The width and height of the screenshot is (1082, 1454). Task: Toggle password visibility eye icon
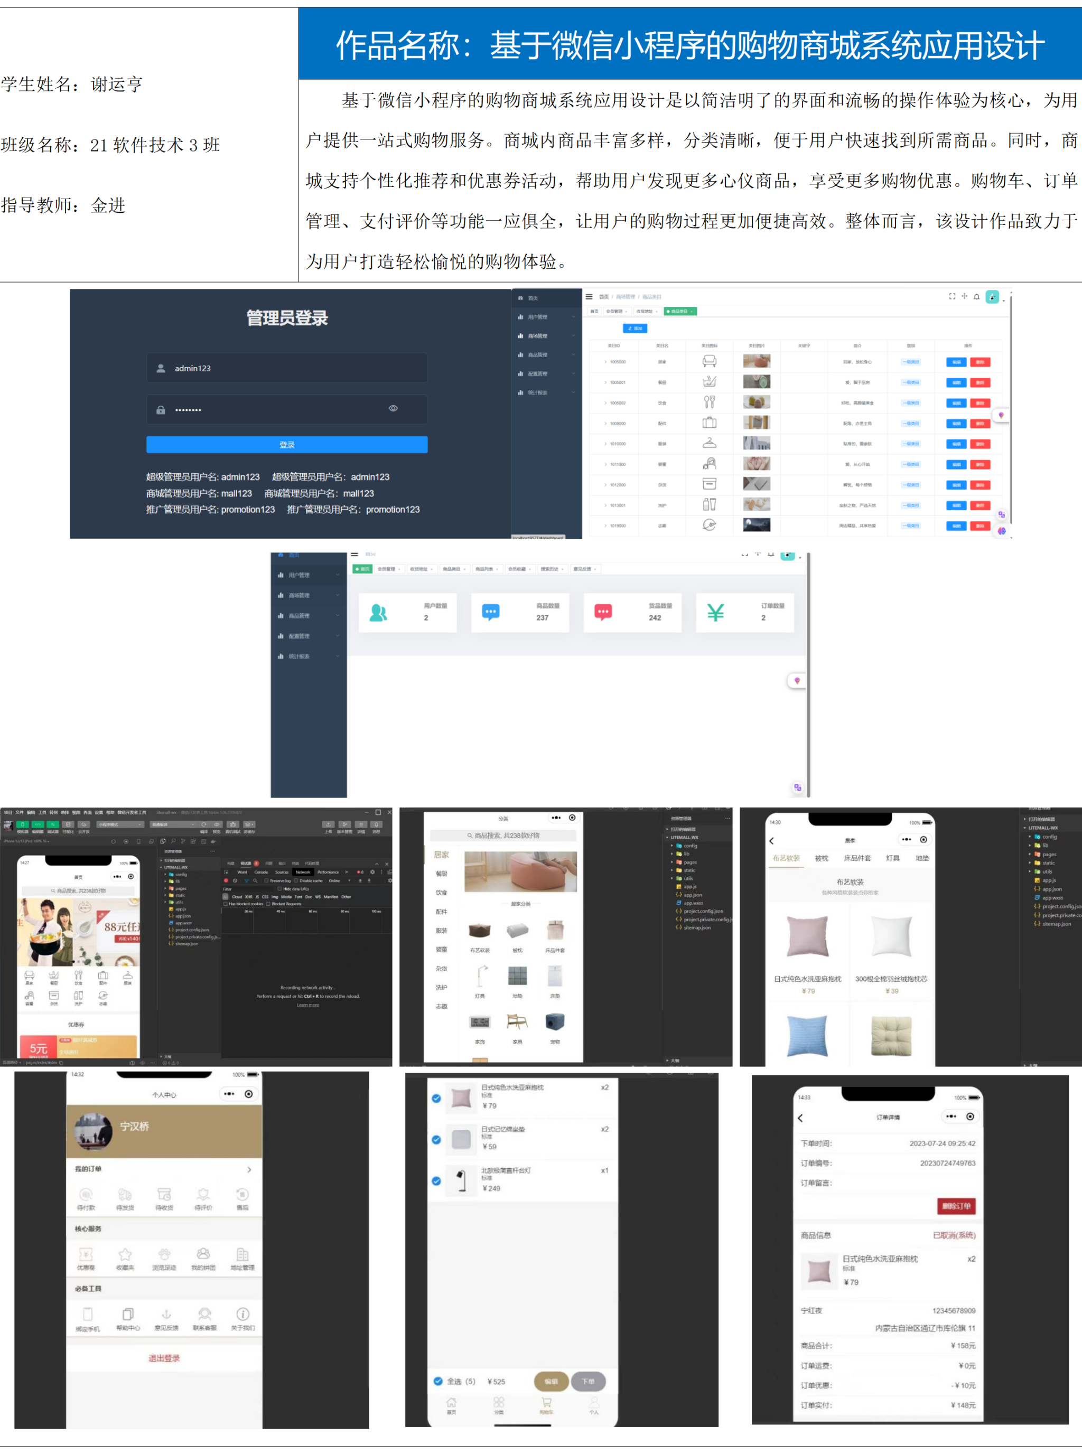pos(393,408)
